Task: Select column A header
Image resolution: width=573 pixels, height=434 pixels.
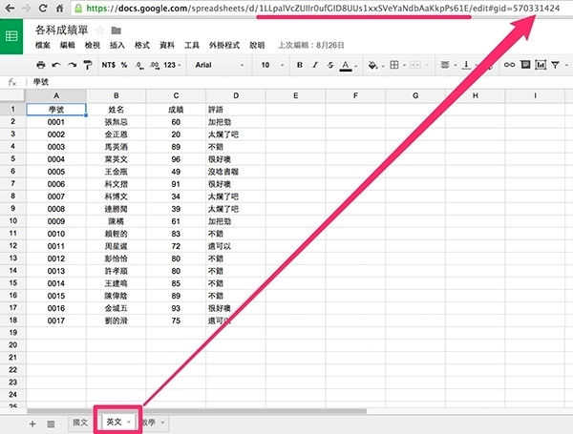Action: (56, 95)
